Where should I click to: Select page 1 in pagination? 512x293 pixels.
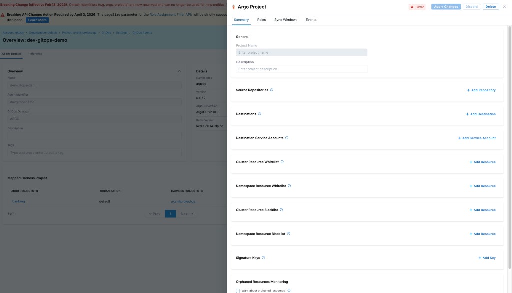point(171,214)
